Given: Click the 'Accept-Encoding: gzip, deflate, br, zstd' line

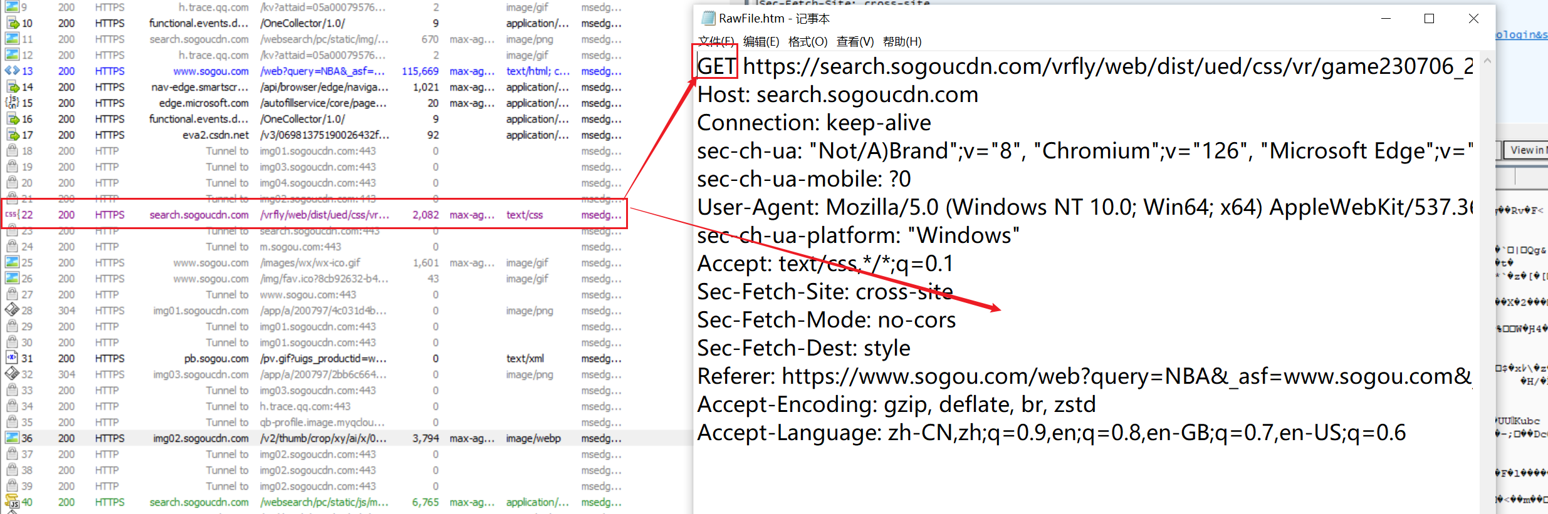Looking at the screenshot, I should pyautogui.click(x=896, y=404).
